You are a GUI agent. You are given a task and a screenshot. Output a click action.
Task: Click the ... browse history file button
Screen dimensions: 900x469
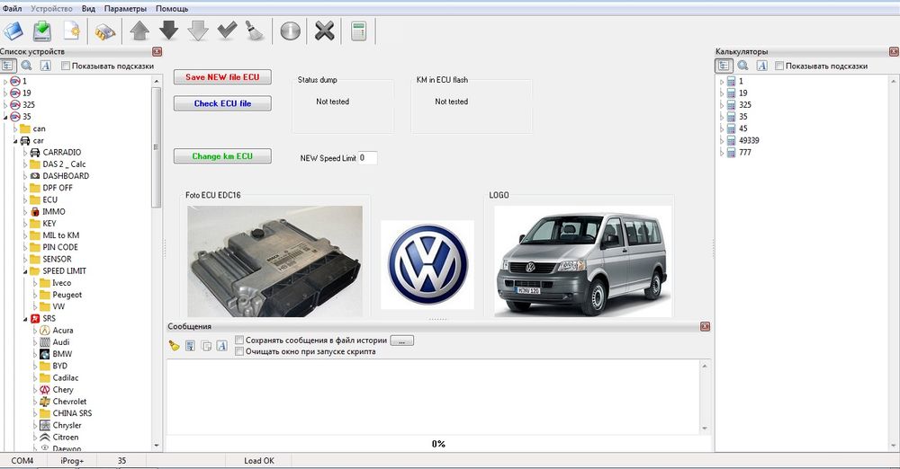pyautogui.click(x=401, y=341)
